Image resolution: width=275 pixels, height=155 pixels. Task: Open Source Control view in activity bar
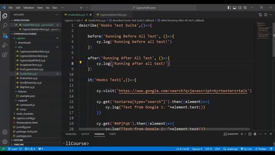(x=5, y=35)
